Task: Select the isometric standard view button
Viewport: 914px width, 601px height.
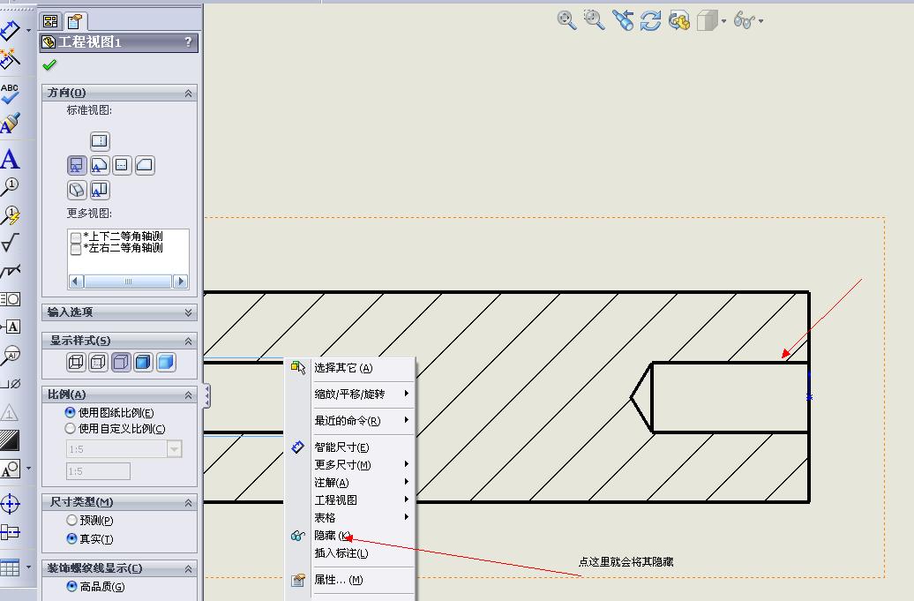Action: tap(77, 190)
